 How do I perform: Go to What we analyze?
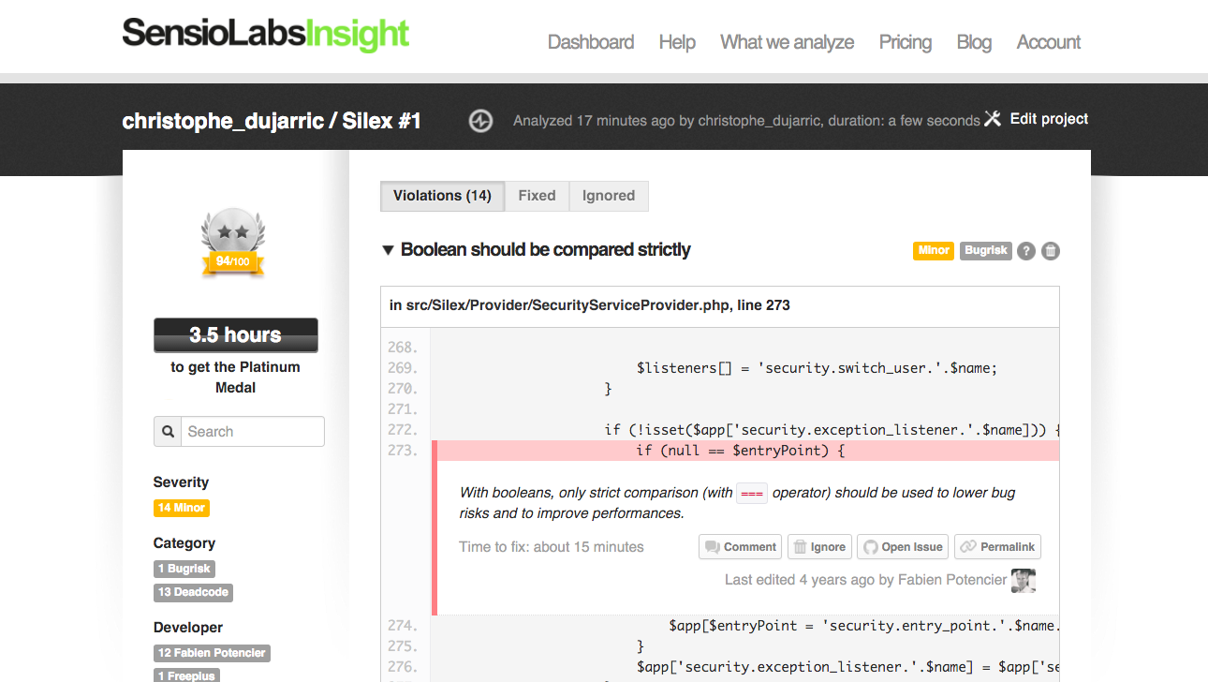tap(787, 42)
